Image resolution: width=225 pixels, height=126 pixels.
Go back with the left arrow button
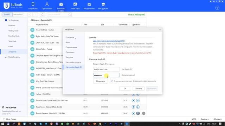30,14
